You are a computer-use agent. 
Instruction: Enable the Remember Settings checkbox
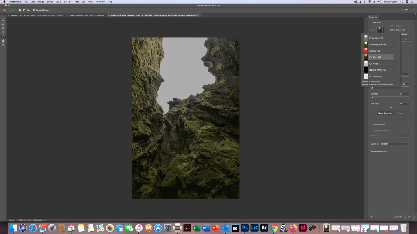[370, 151]
